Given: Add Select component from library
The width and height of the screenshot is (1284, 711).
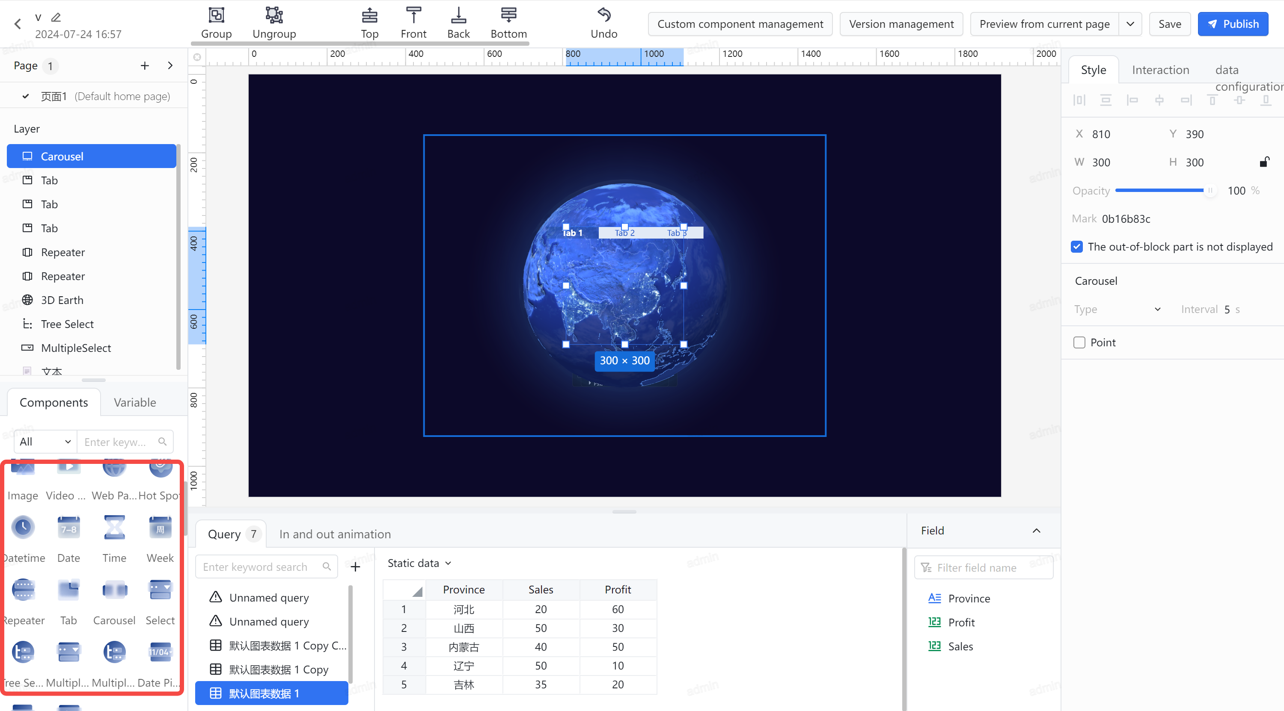Looking at the screenshot, I should (x=160, y=602).
